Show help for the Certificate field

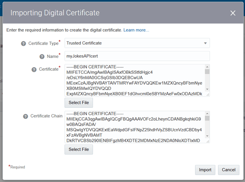pos(34,69)
